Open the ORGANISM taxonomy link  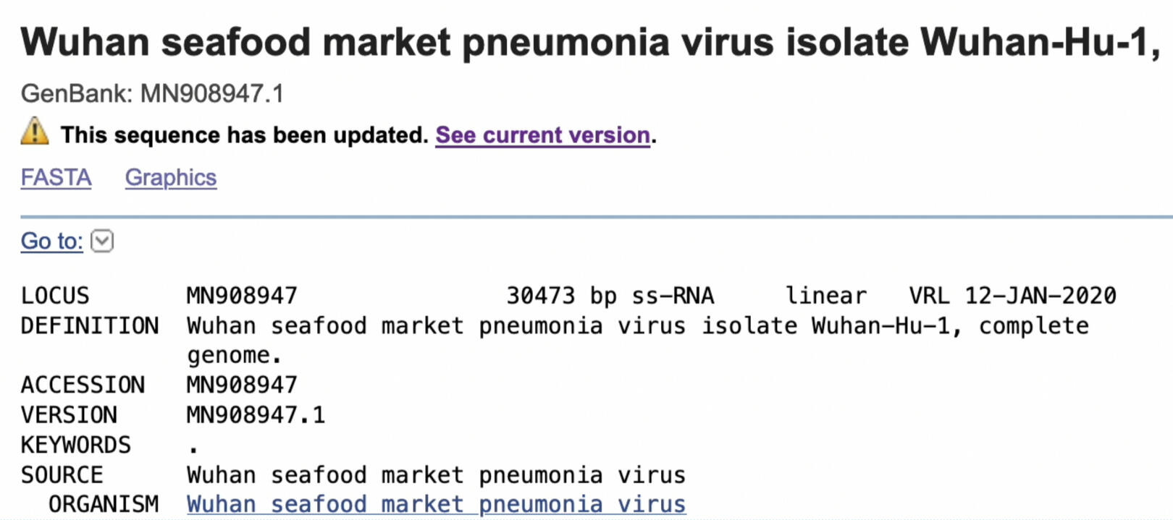tap(436, 504)
